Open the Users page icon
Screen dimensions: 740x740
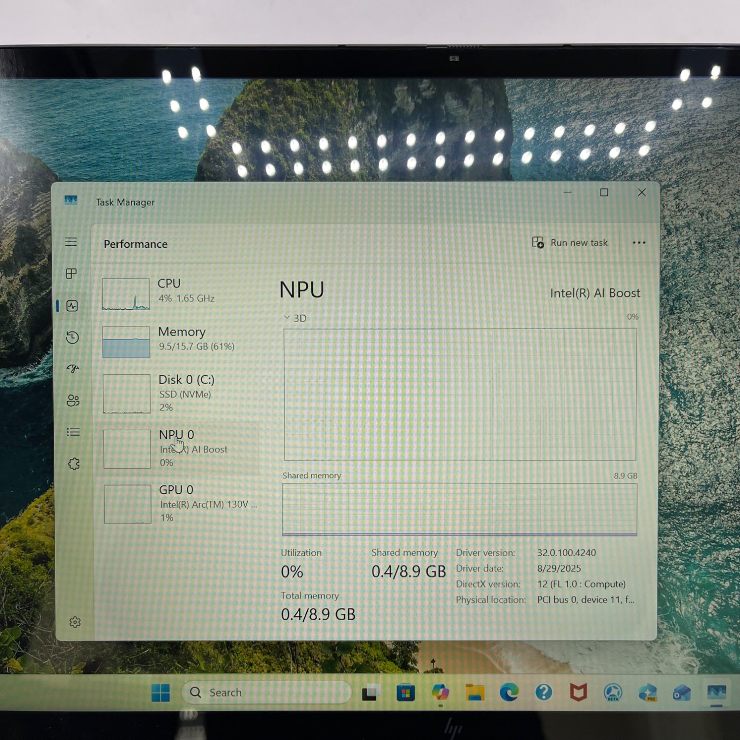tap(73, 400)
